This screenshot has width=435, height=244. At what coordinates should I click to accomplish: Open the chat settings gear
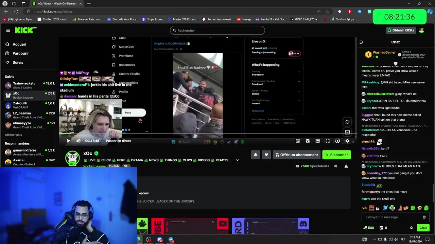411,228
